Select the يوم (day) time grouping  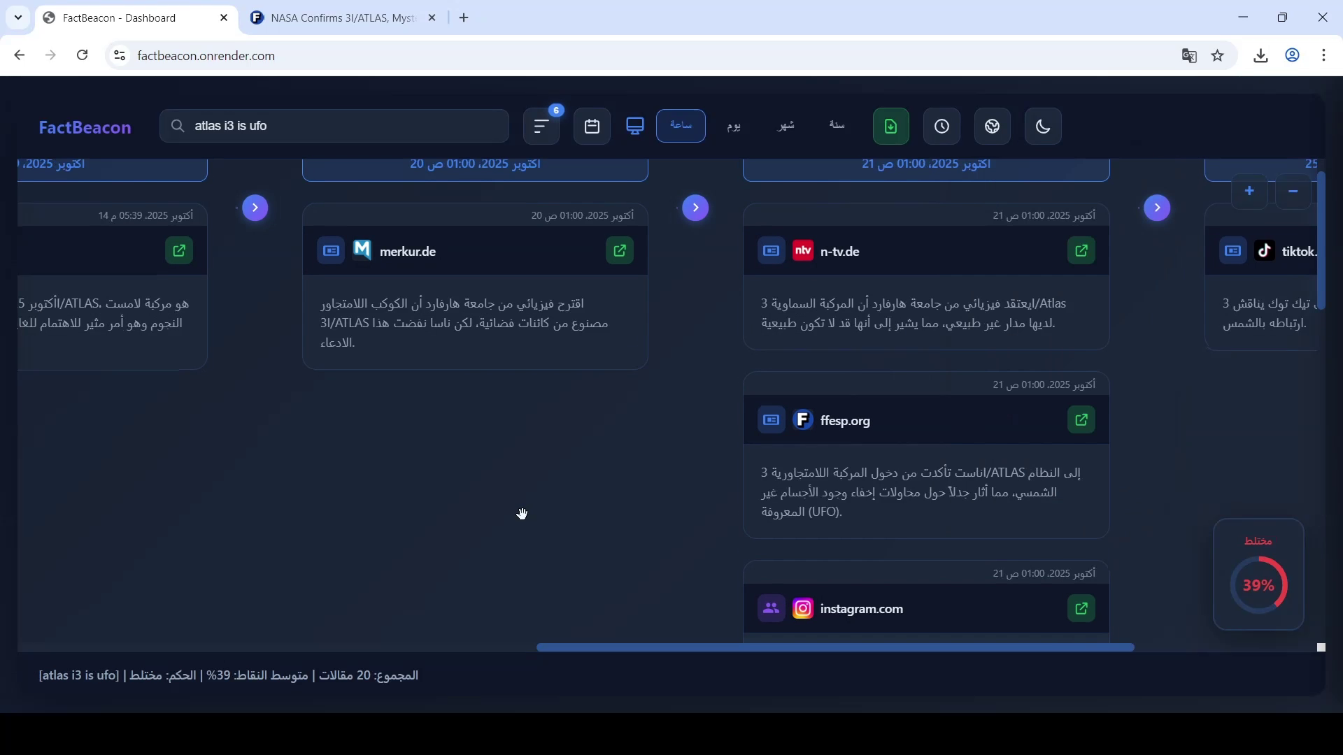[733, 126]
